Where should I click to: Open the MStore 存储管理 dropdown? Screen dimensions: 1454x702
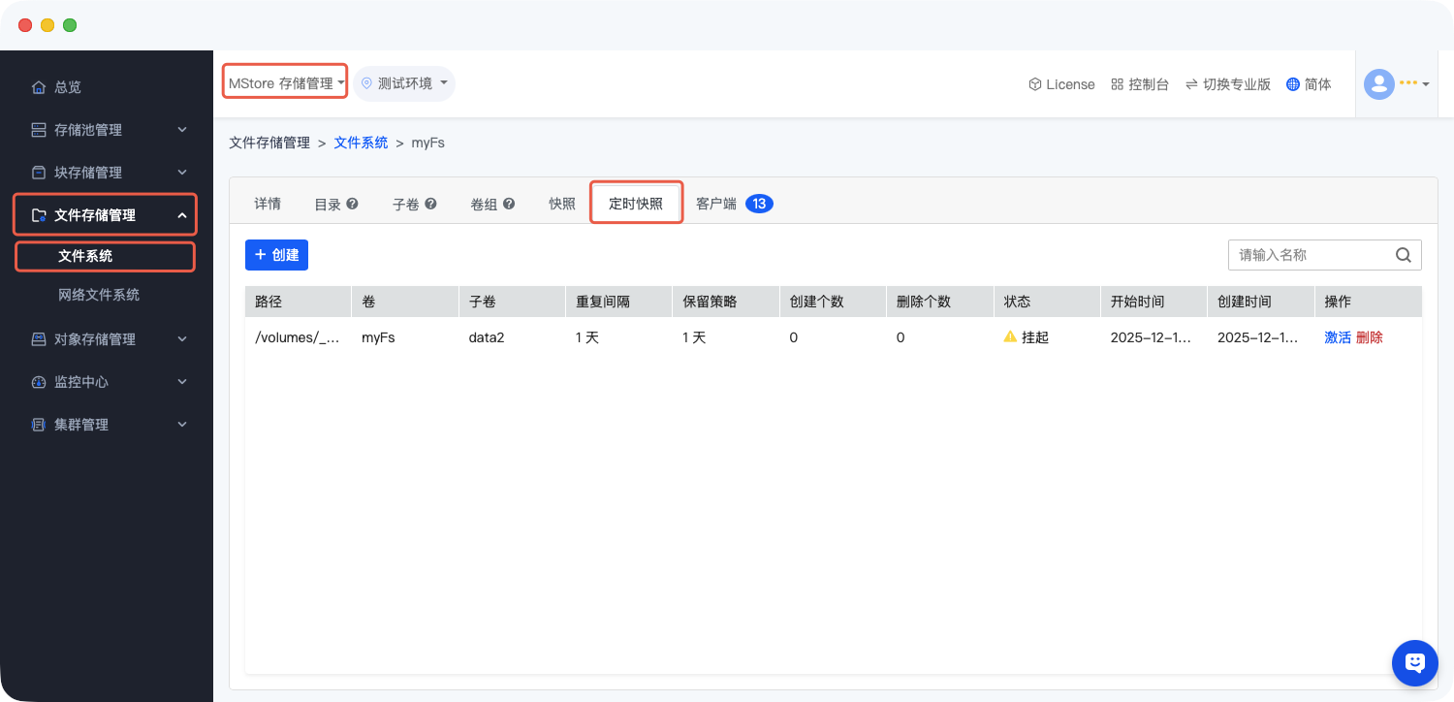(x=286, y=83)
